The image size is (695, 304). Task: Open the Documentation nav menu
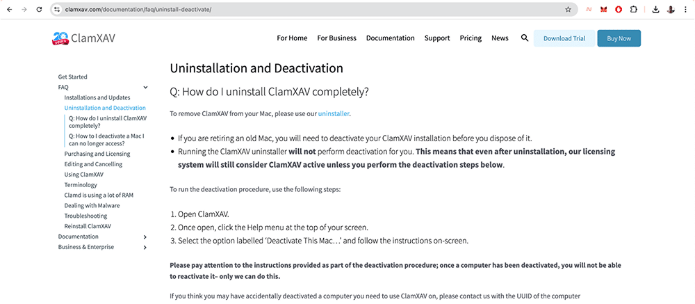(x=391, y=38)
